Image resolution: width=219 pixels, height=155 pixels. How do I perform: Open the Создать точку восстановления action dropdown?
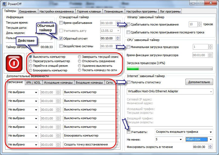tap(90, 144)
